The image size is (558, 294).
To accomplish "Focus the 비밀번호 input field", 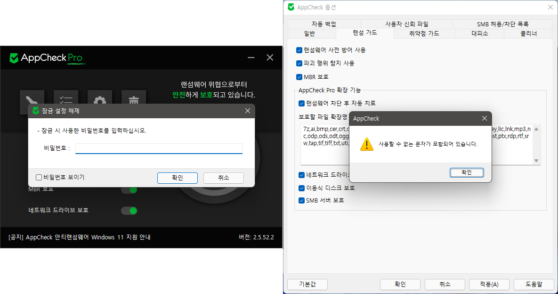I will (x=159, y=148).
